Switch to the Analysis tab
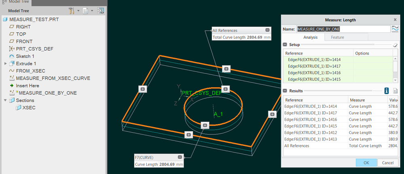Viewport: 404px width, 174px height. point(310,37)
